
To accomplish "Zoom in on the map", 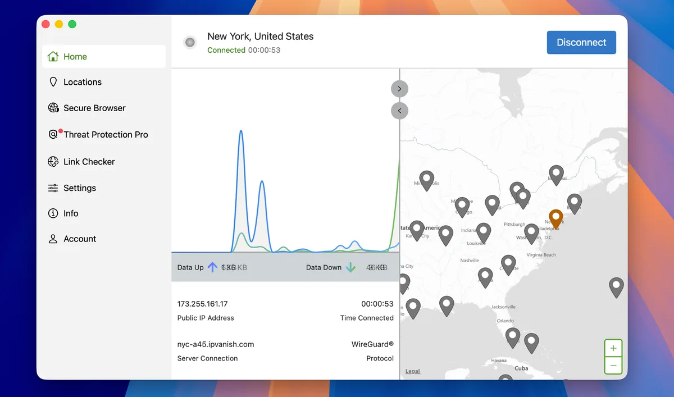I will (x=613, y=348).
